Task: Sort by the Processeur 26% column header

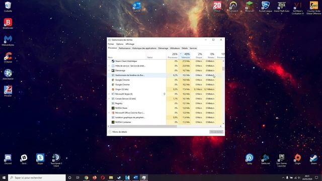Action: click(x=172, y=55)
